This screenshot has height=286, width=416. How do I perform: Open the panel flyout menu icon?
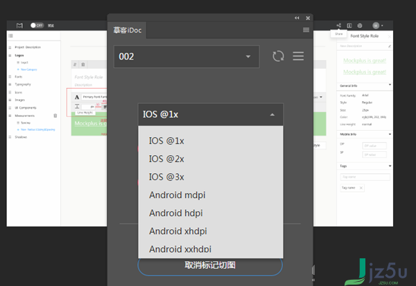306,30
